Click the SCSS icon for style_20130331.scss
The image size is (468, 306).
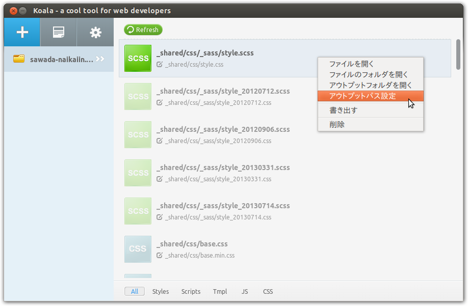(138, 173)
